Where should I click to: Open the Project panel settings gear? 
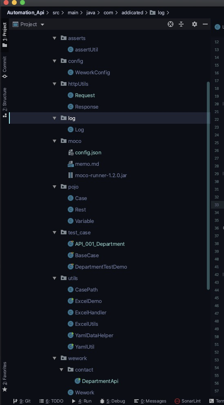(x=194, y=24)
